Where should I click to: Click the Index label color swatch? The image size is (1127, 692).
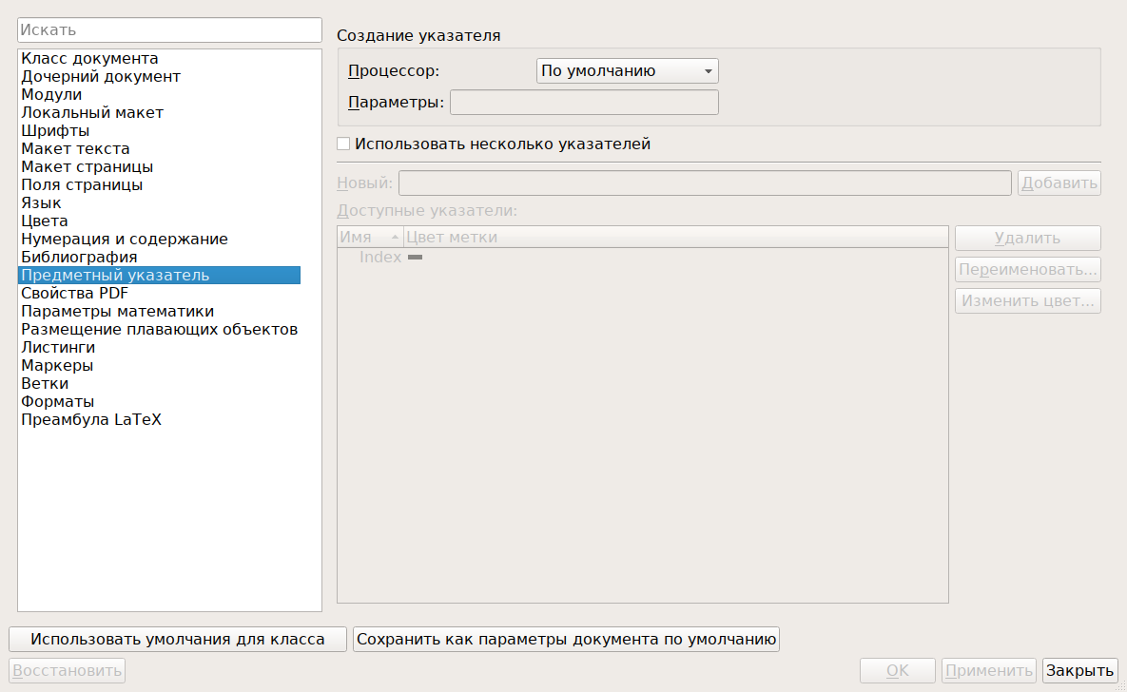click(415, 258)
